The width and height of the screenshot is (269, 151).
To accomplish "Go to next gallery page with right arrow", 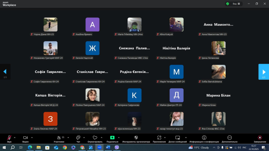I will click(x=264, y=72).
